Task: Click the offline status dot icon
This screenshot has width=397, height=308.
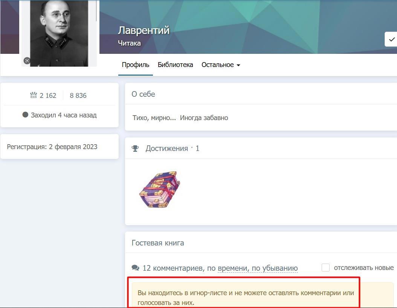Action: point(25,114)
